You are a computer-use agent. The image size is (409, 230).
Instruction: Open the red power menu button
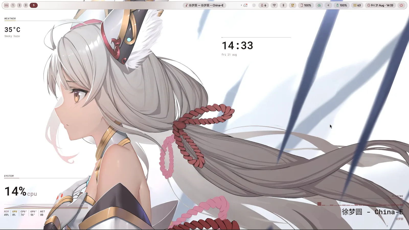coord(401,5)
